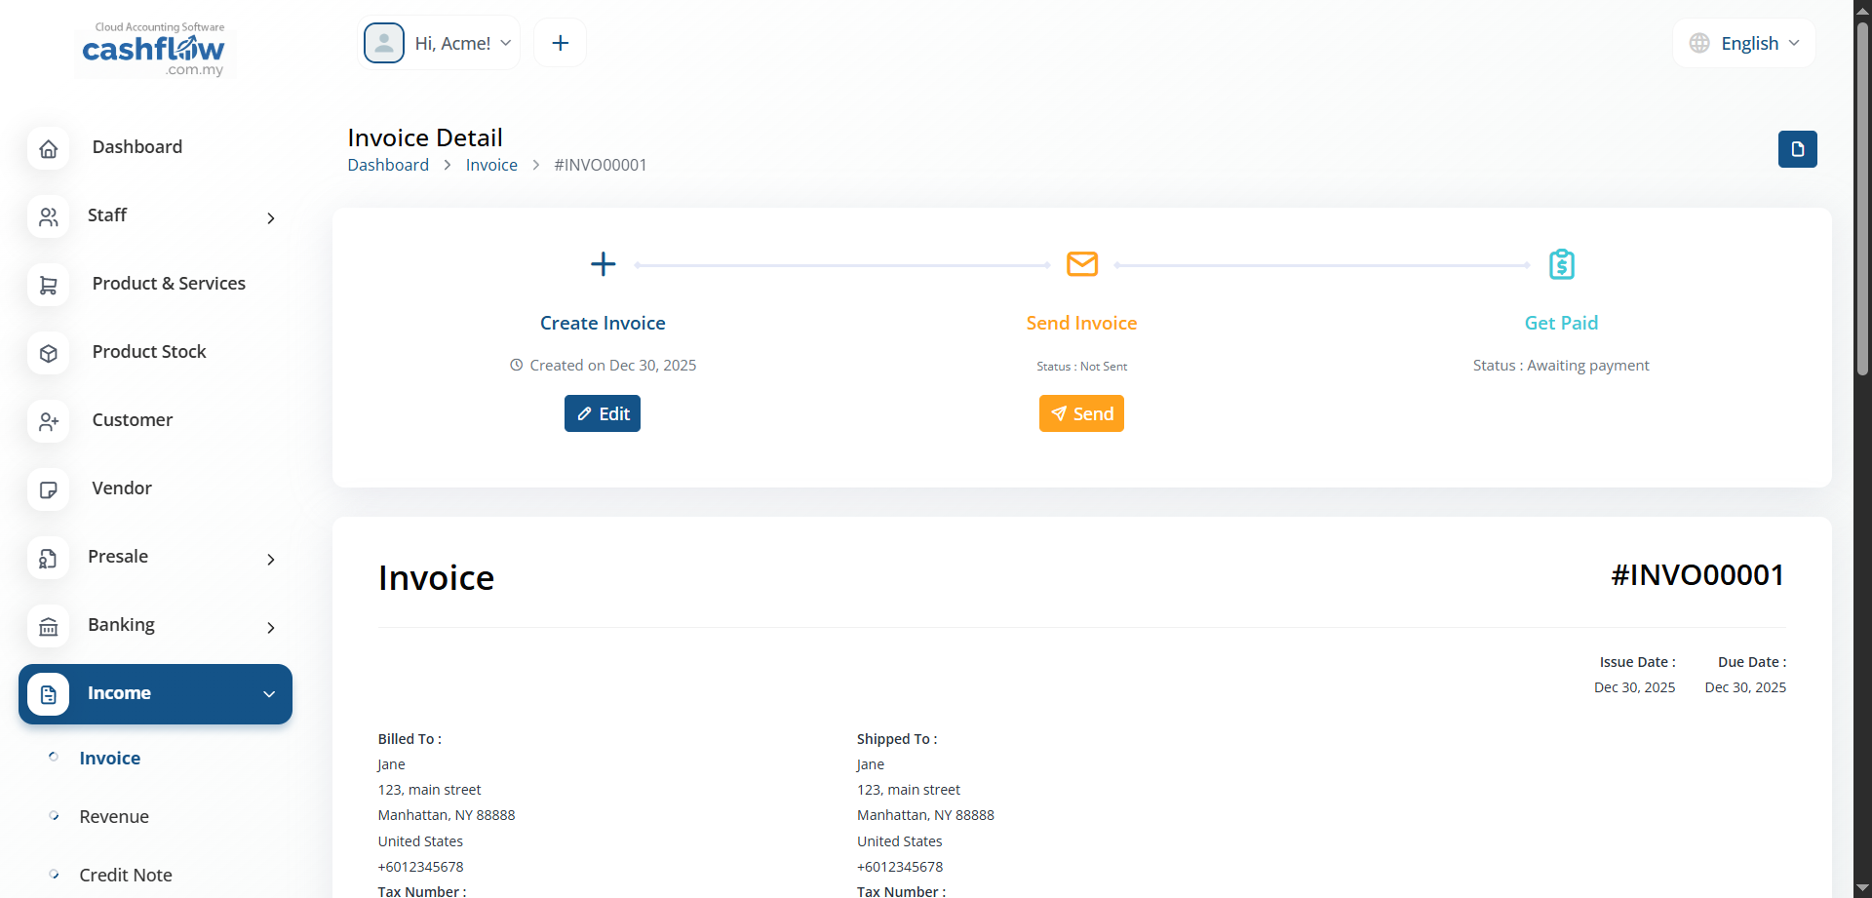Screen dimensions: 1872x898
Task: Expand the Presale menu chevron
Action: (x=270, y=560)
